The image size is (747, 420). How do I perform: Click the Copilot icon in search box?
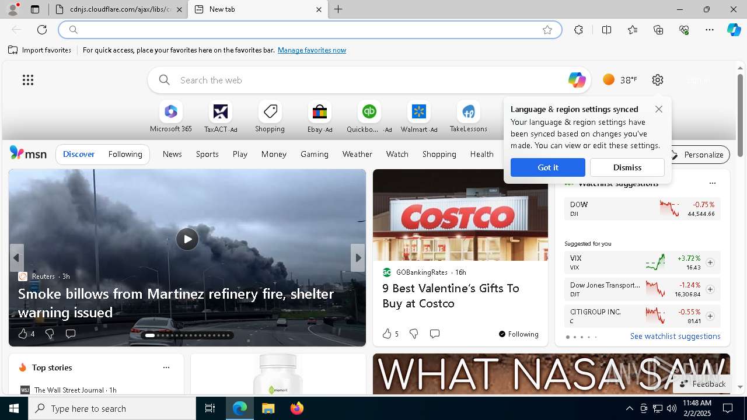coord(577,80)
